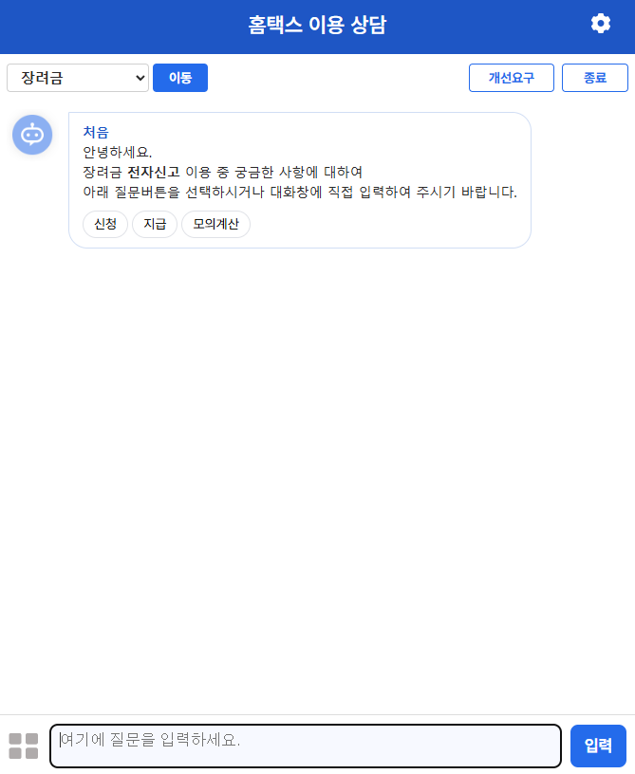
Task: Select the 신청 question chip
Action: point(105,224)
